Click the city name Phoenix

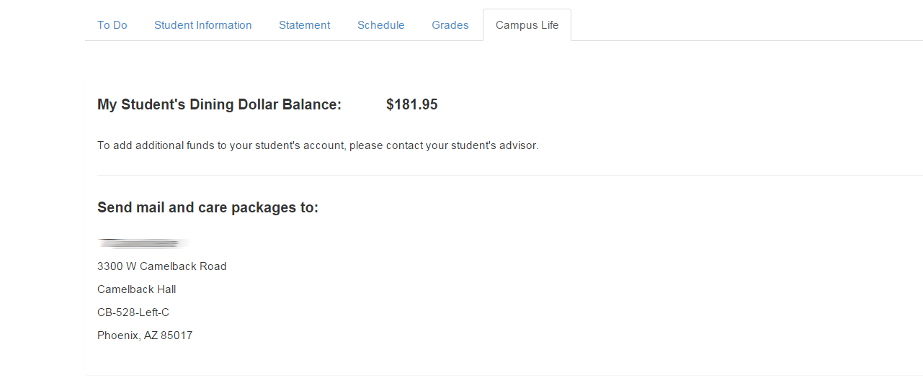(119, 335)
